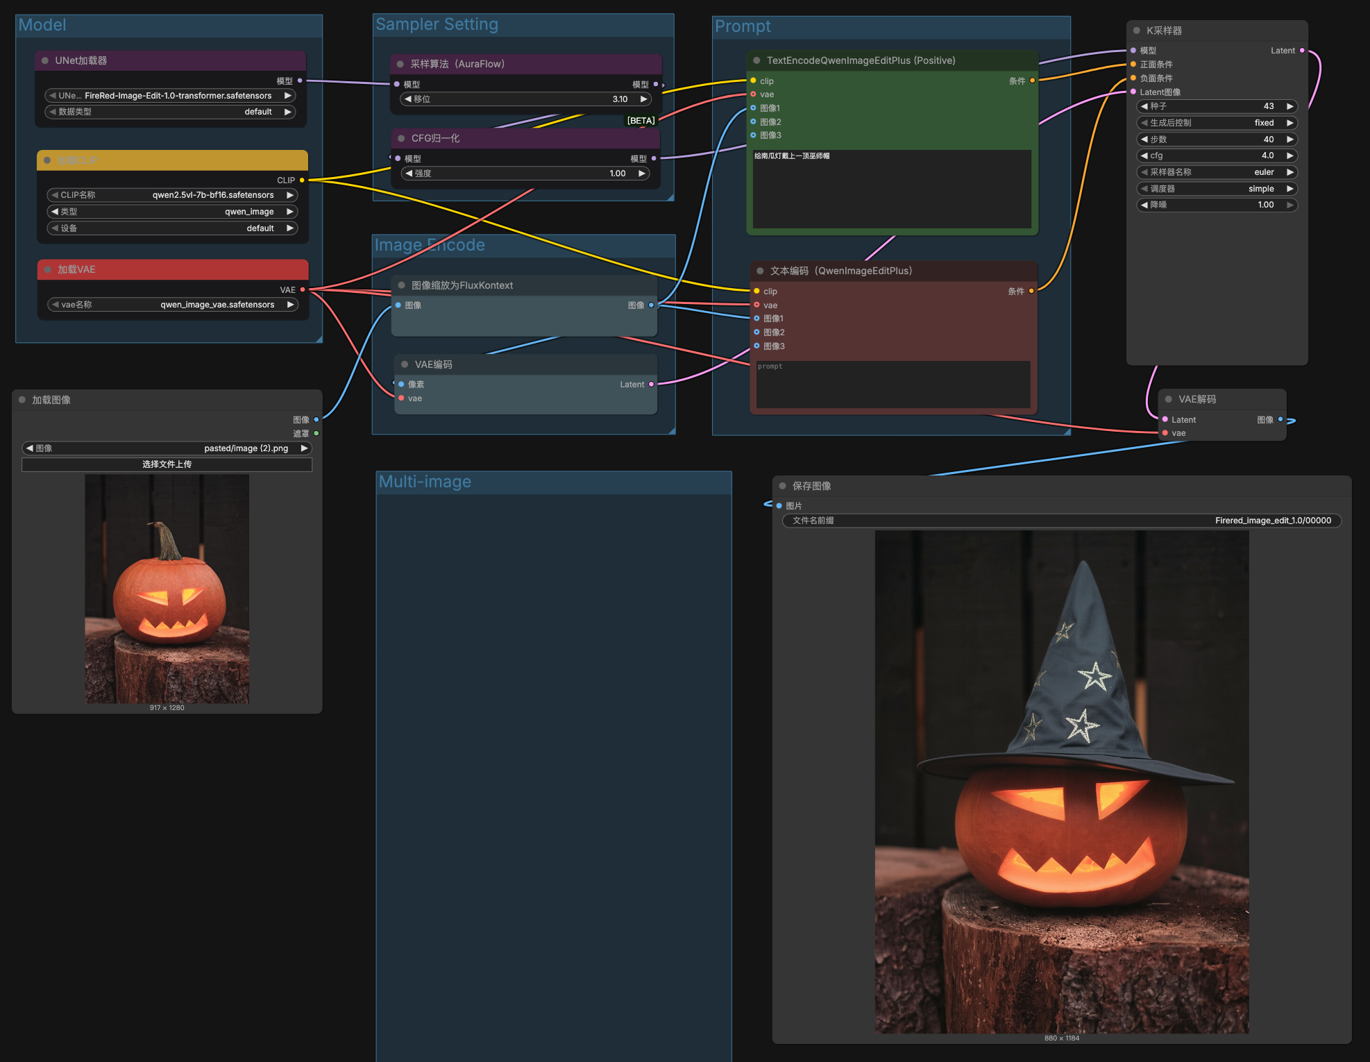Open the 调度器 simple selection widget
This screenshot has height=1062, width=1370.
pyautogui.click(x=1217, y=188)
